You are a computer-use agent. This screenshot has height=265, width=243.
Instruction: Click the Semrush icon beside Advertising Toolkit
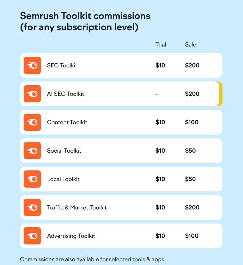click(x=32, y=236)
